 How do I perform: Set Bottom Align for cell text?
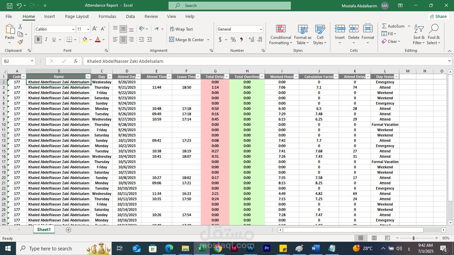pyautogui.click(x=131, y=29)
